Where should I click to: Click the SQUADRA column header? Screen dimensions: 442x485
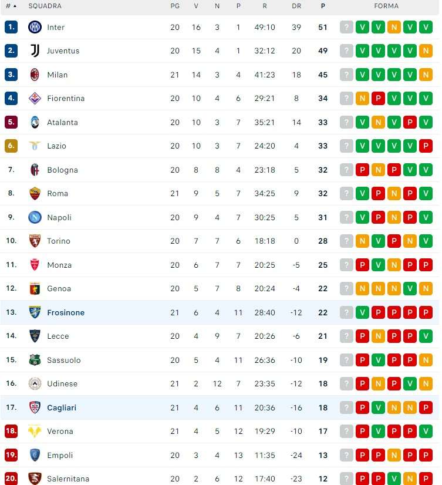pos(45,6)
